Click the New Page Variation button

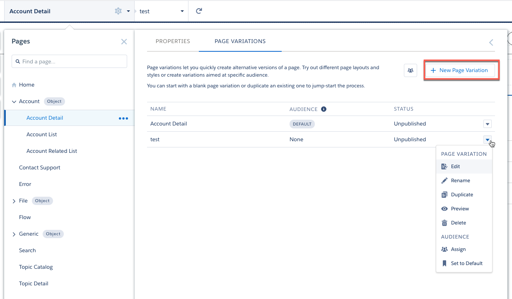(x=459, y=70)
